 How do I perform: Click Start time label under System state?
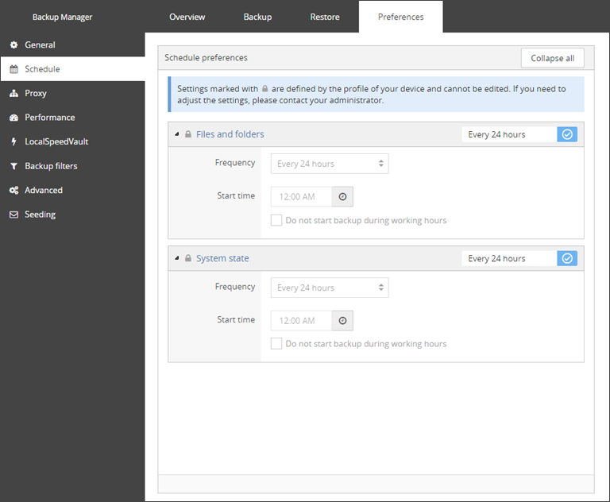[236, 319]
